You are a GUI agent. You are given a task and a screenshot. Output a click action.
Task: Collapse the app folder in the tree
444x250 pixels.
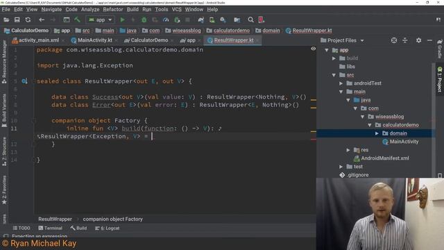(327, 50)
